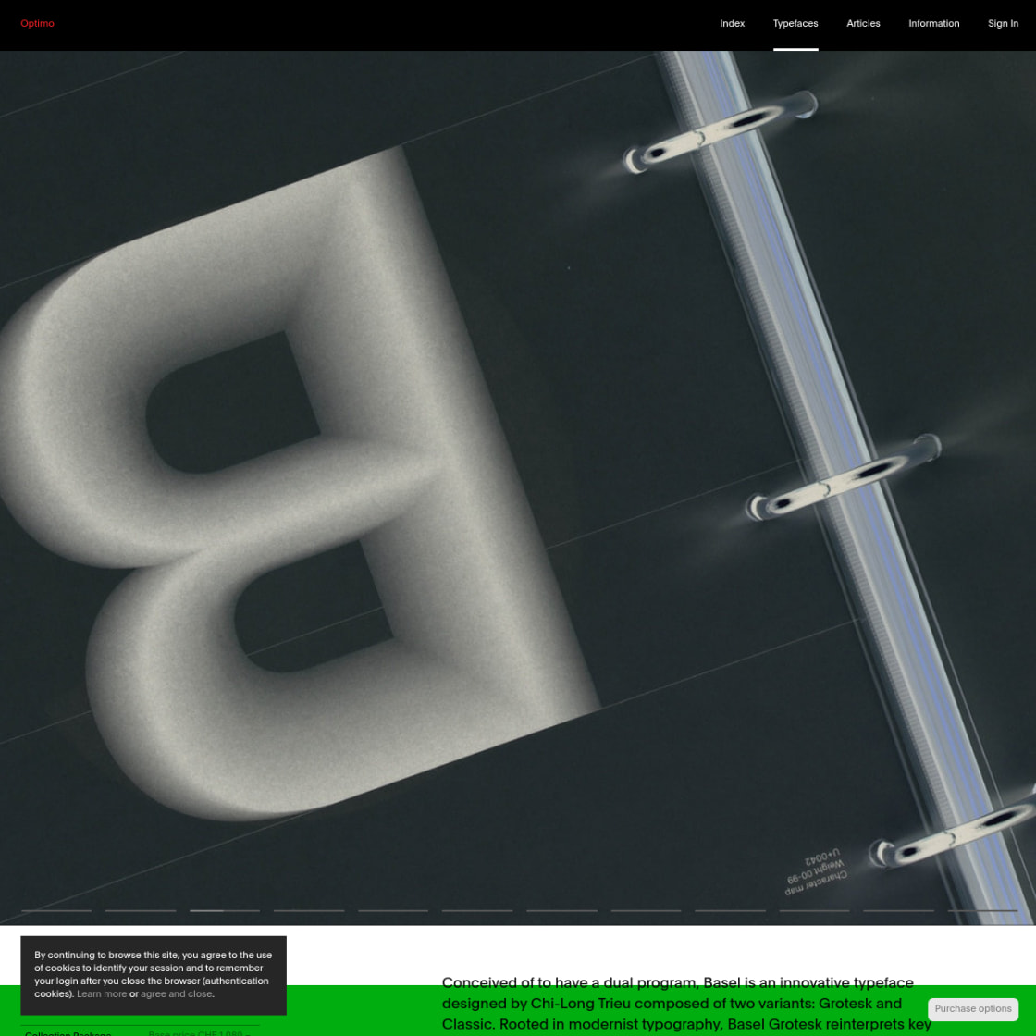
Task: Jump to the eighth slideshow indicator
Action: [646, 910]
